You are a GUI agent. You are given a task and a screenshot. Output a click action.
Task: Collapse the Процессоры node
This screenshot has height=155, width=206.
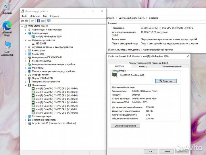26,85
